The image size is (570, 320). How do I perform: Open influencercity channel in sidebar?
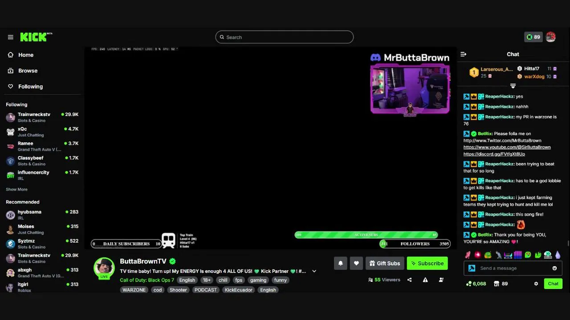coord(42,175)
